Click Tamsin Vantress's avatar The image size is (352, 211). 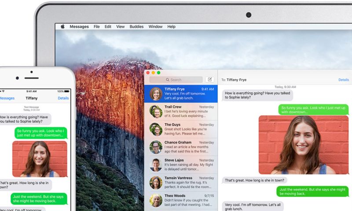tap(156, 182)
